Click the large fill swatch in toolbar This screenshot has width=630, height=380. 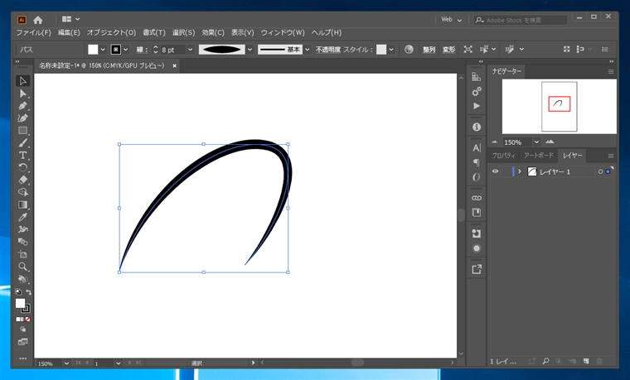[20, 303]
